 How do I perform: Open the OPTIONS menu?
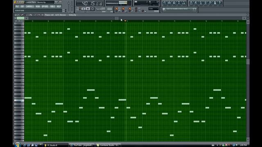pyautogui.click(x=45, y=7)
